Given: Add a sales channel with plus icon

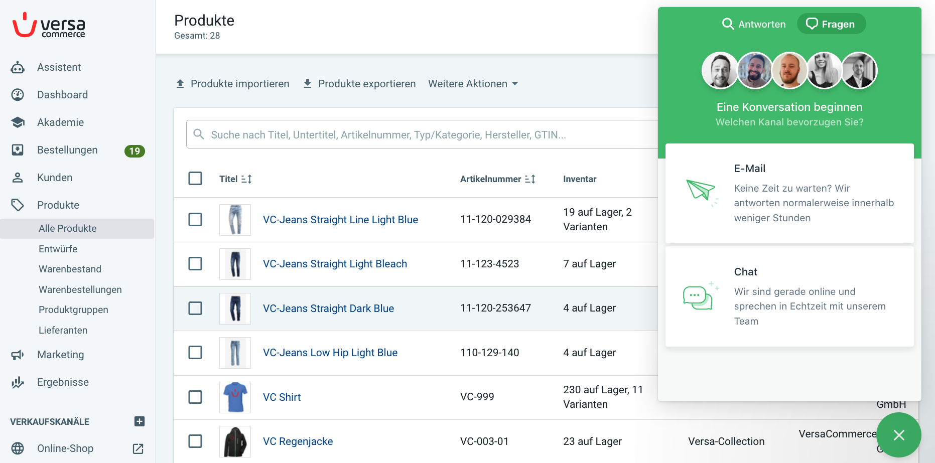Looking at the screenshot, I should pyautogui.click(x=140, y=421).
